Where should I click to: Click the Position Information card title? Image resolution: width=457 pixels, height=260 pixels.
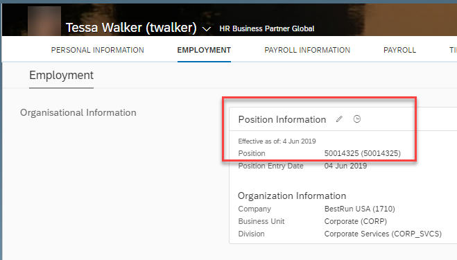point(282,119)
